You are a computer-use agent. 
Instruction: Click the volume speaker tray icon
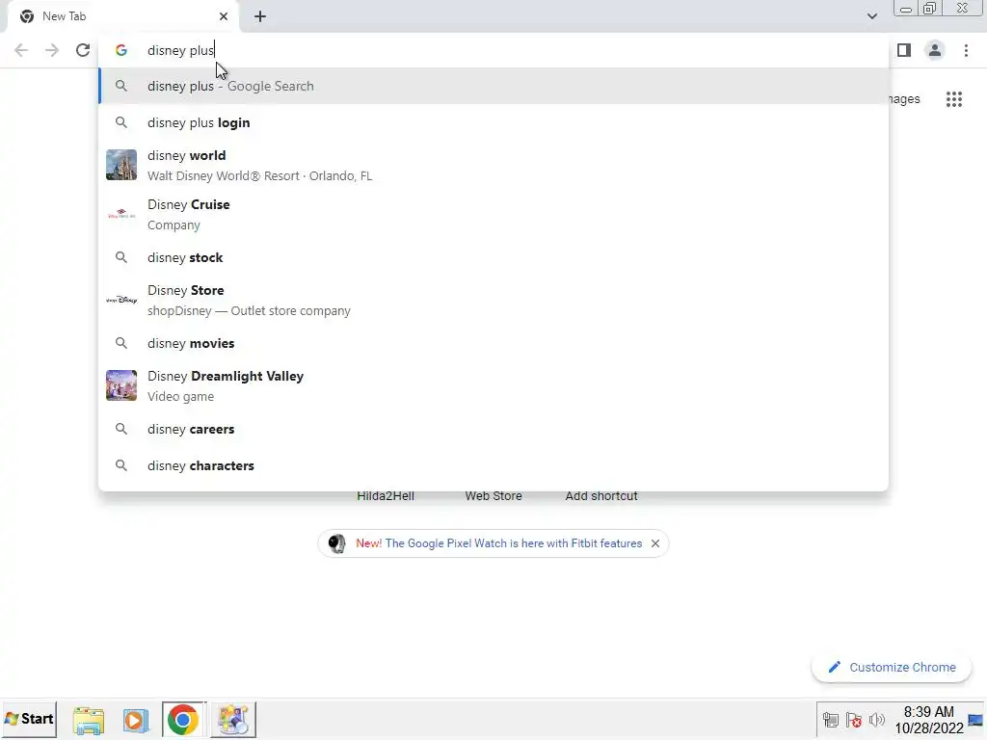click(876, 720)
